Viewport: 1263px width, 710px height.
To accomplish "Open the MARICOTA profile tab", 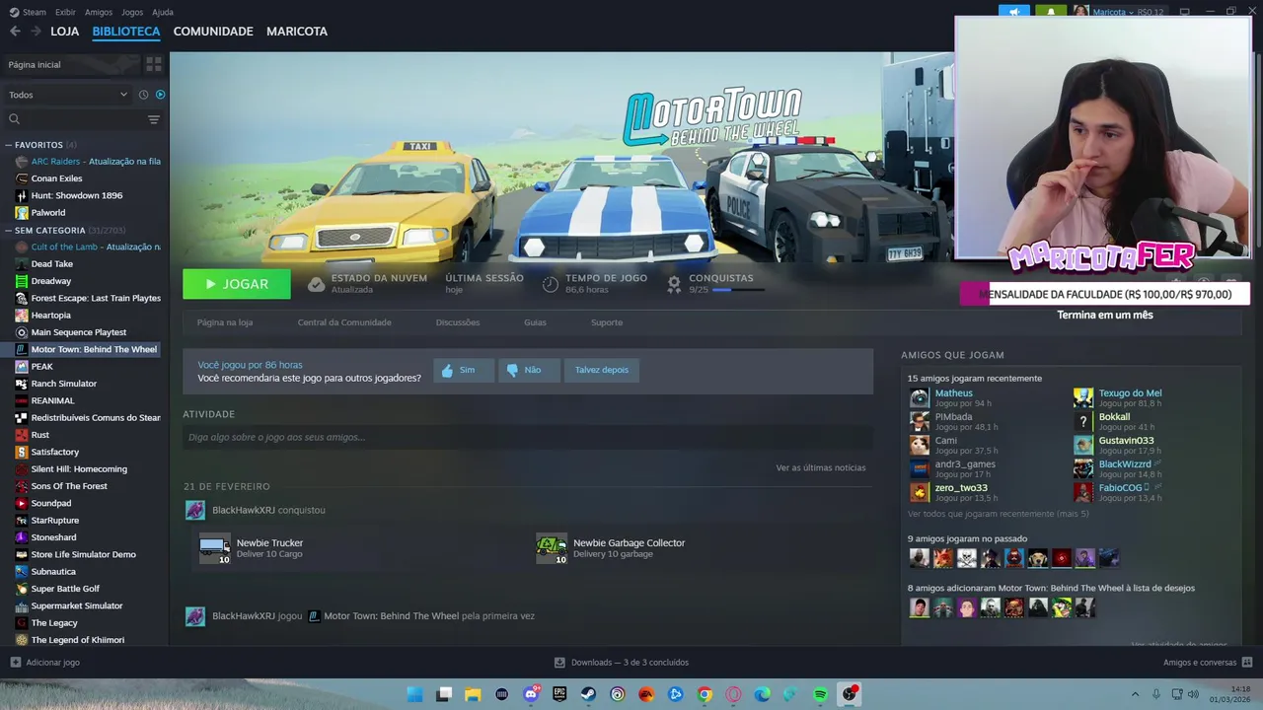I will point(297,32).
